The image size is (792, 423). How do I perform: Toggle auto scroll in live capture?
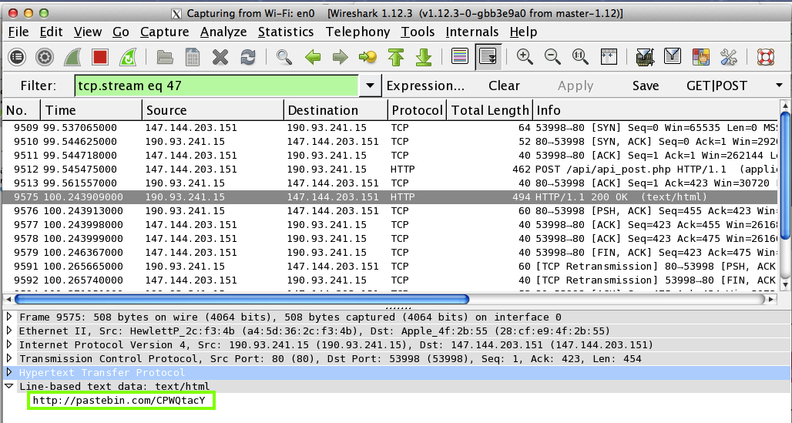[488, 56]
